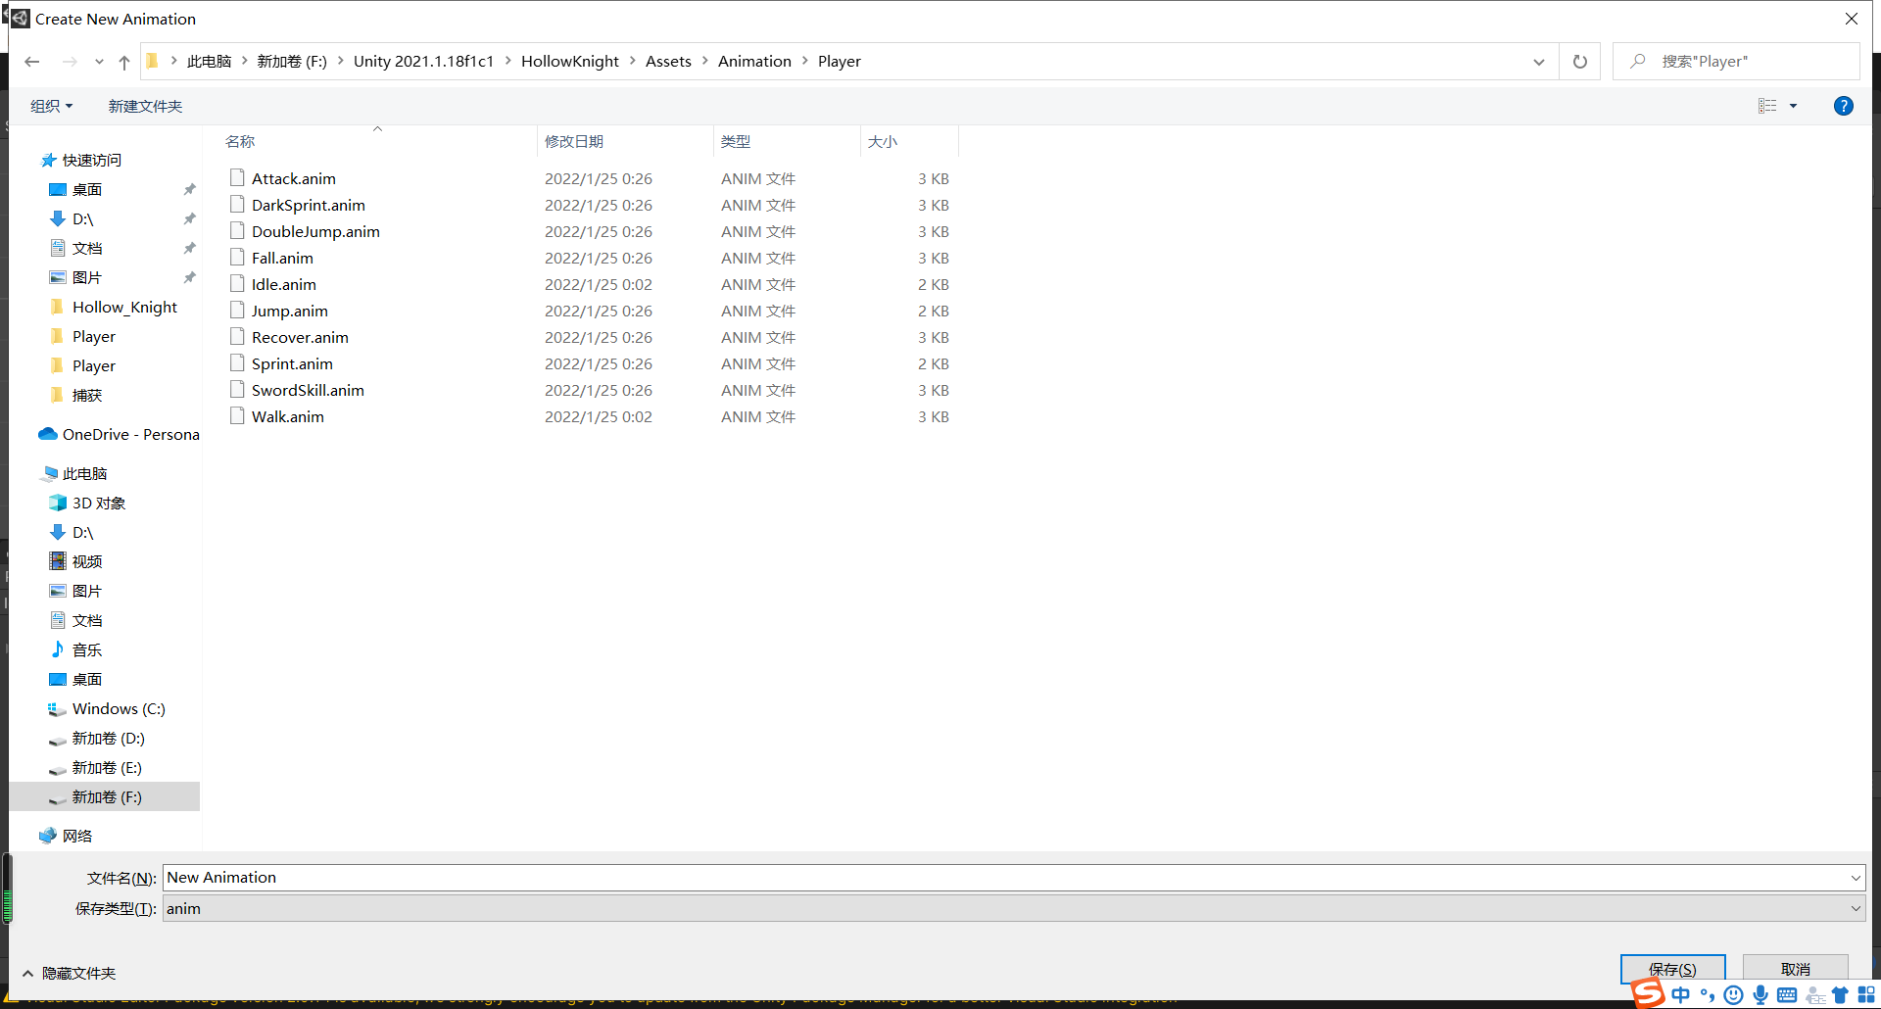Select DoubleJump.anim file icon

(x=237, y=230)
